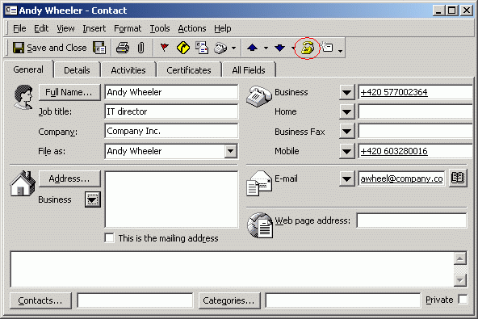Click the Web page address field

(x=412, y=220)
